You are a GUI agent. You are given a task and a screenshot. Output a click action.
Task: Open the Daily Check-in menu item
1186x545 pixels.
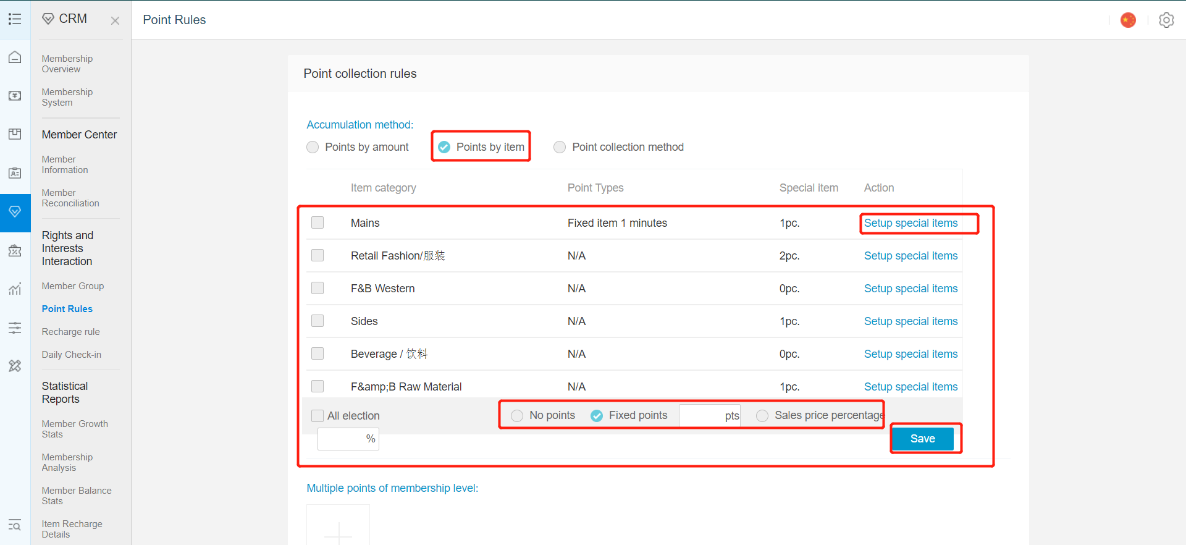72,355
